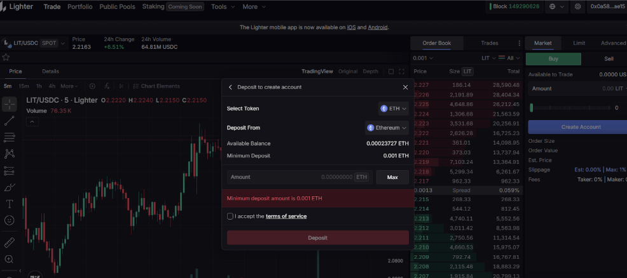Pick the text annotation tool
This screenshot has width=627, height=278.
(10, 204)
